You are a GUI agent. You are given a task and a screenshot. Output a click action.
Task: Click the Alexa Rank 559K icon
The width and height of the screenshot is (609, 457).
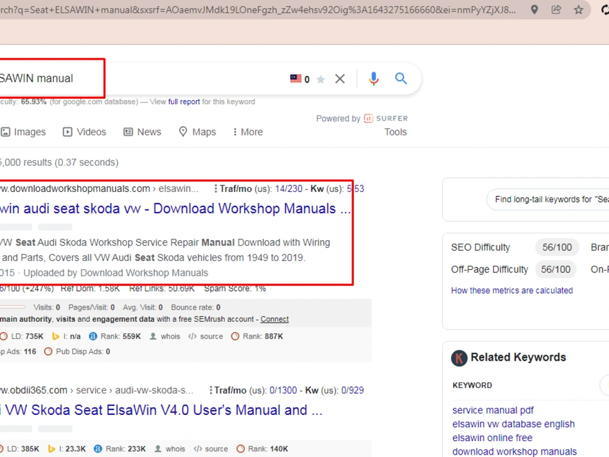point(93,336)
